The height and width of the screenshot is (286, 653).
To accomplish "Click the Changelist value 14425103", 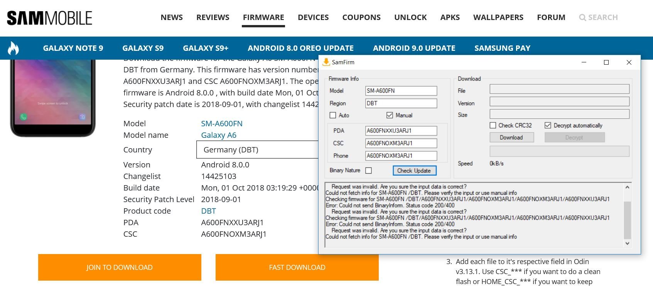I will [x=219, y=176].
